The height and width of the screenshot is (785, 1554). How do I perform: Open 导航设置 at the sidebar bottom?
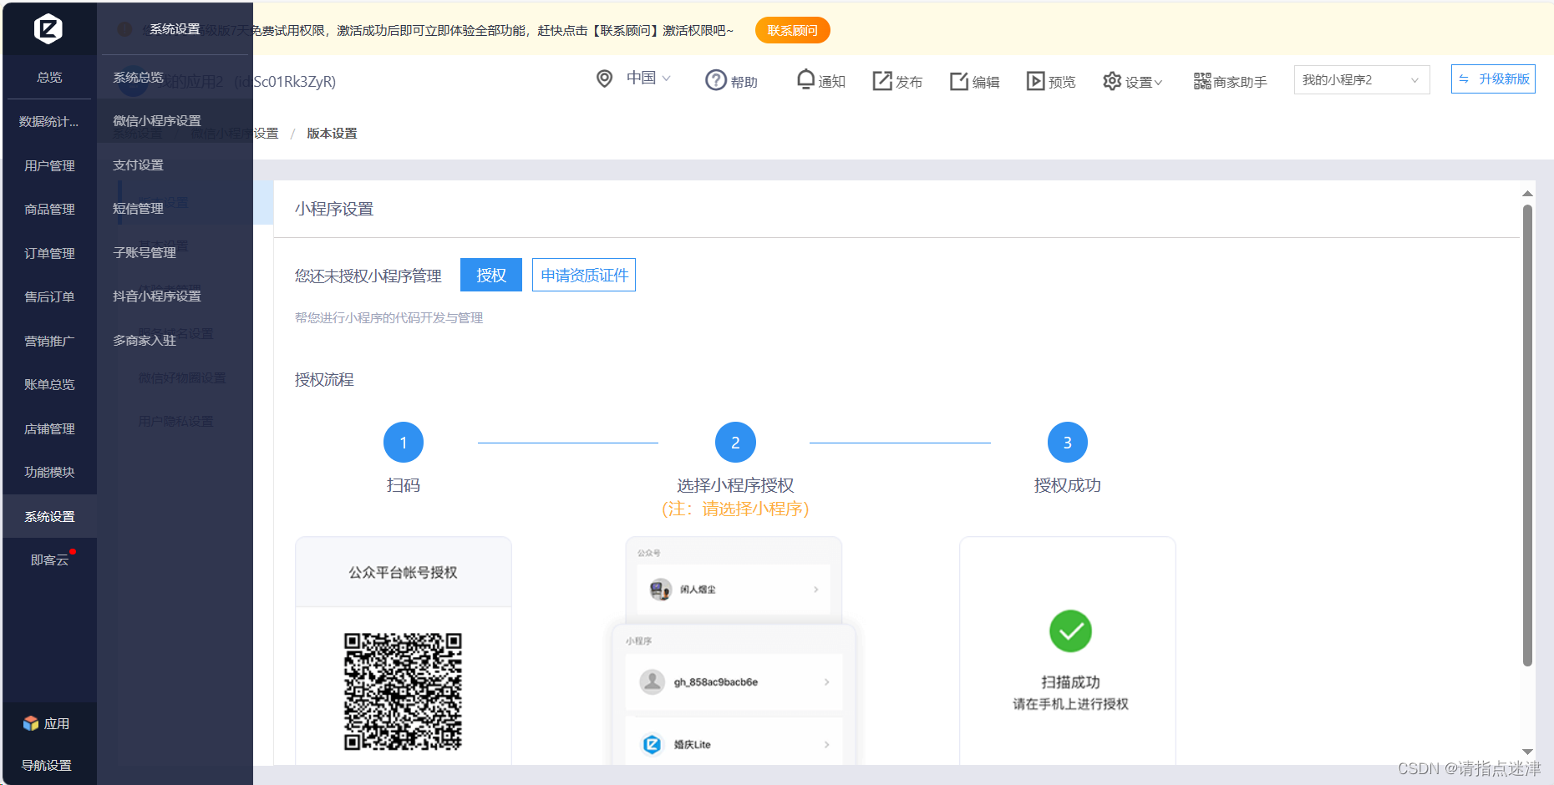(47, 765)
